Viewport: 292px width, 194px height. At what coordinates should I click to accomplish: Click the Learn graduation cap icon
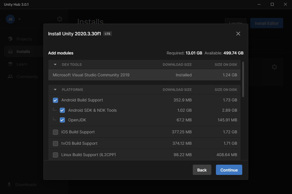point(10,64)
